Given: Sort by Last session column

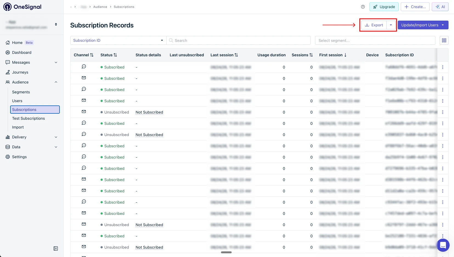Looking at the screenshot, I should point(224,55).
